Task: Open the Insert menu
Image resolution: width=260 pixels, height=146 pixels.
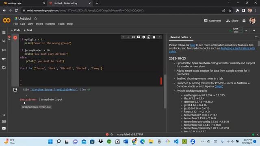Action: [x=39, y=24]
